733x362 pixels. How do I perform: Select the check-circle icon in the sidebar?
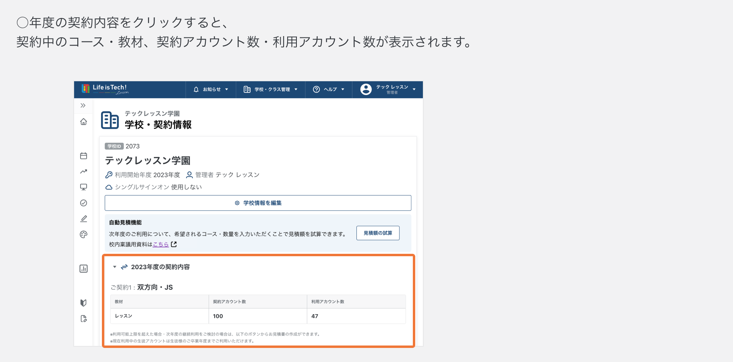(x=83, y=203)
